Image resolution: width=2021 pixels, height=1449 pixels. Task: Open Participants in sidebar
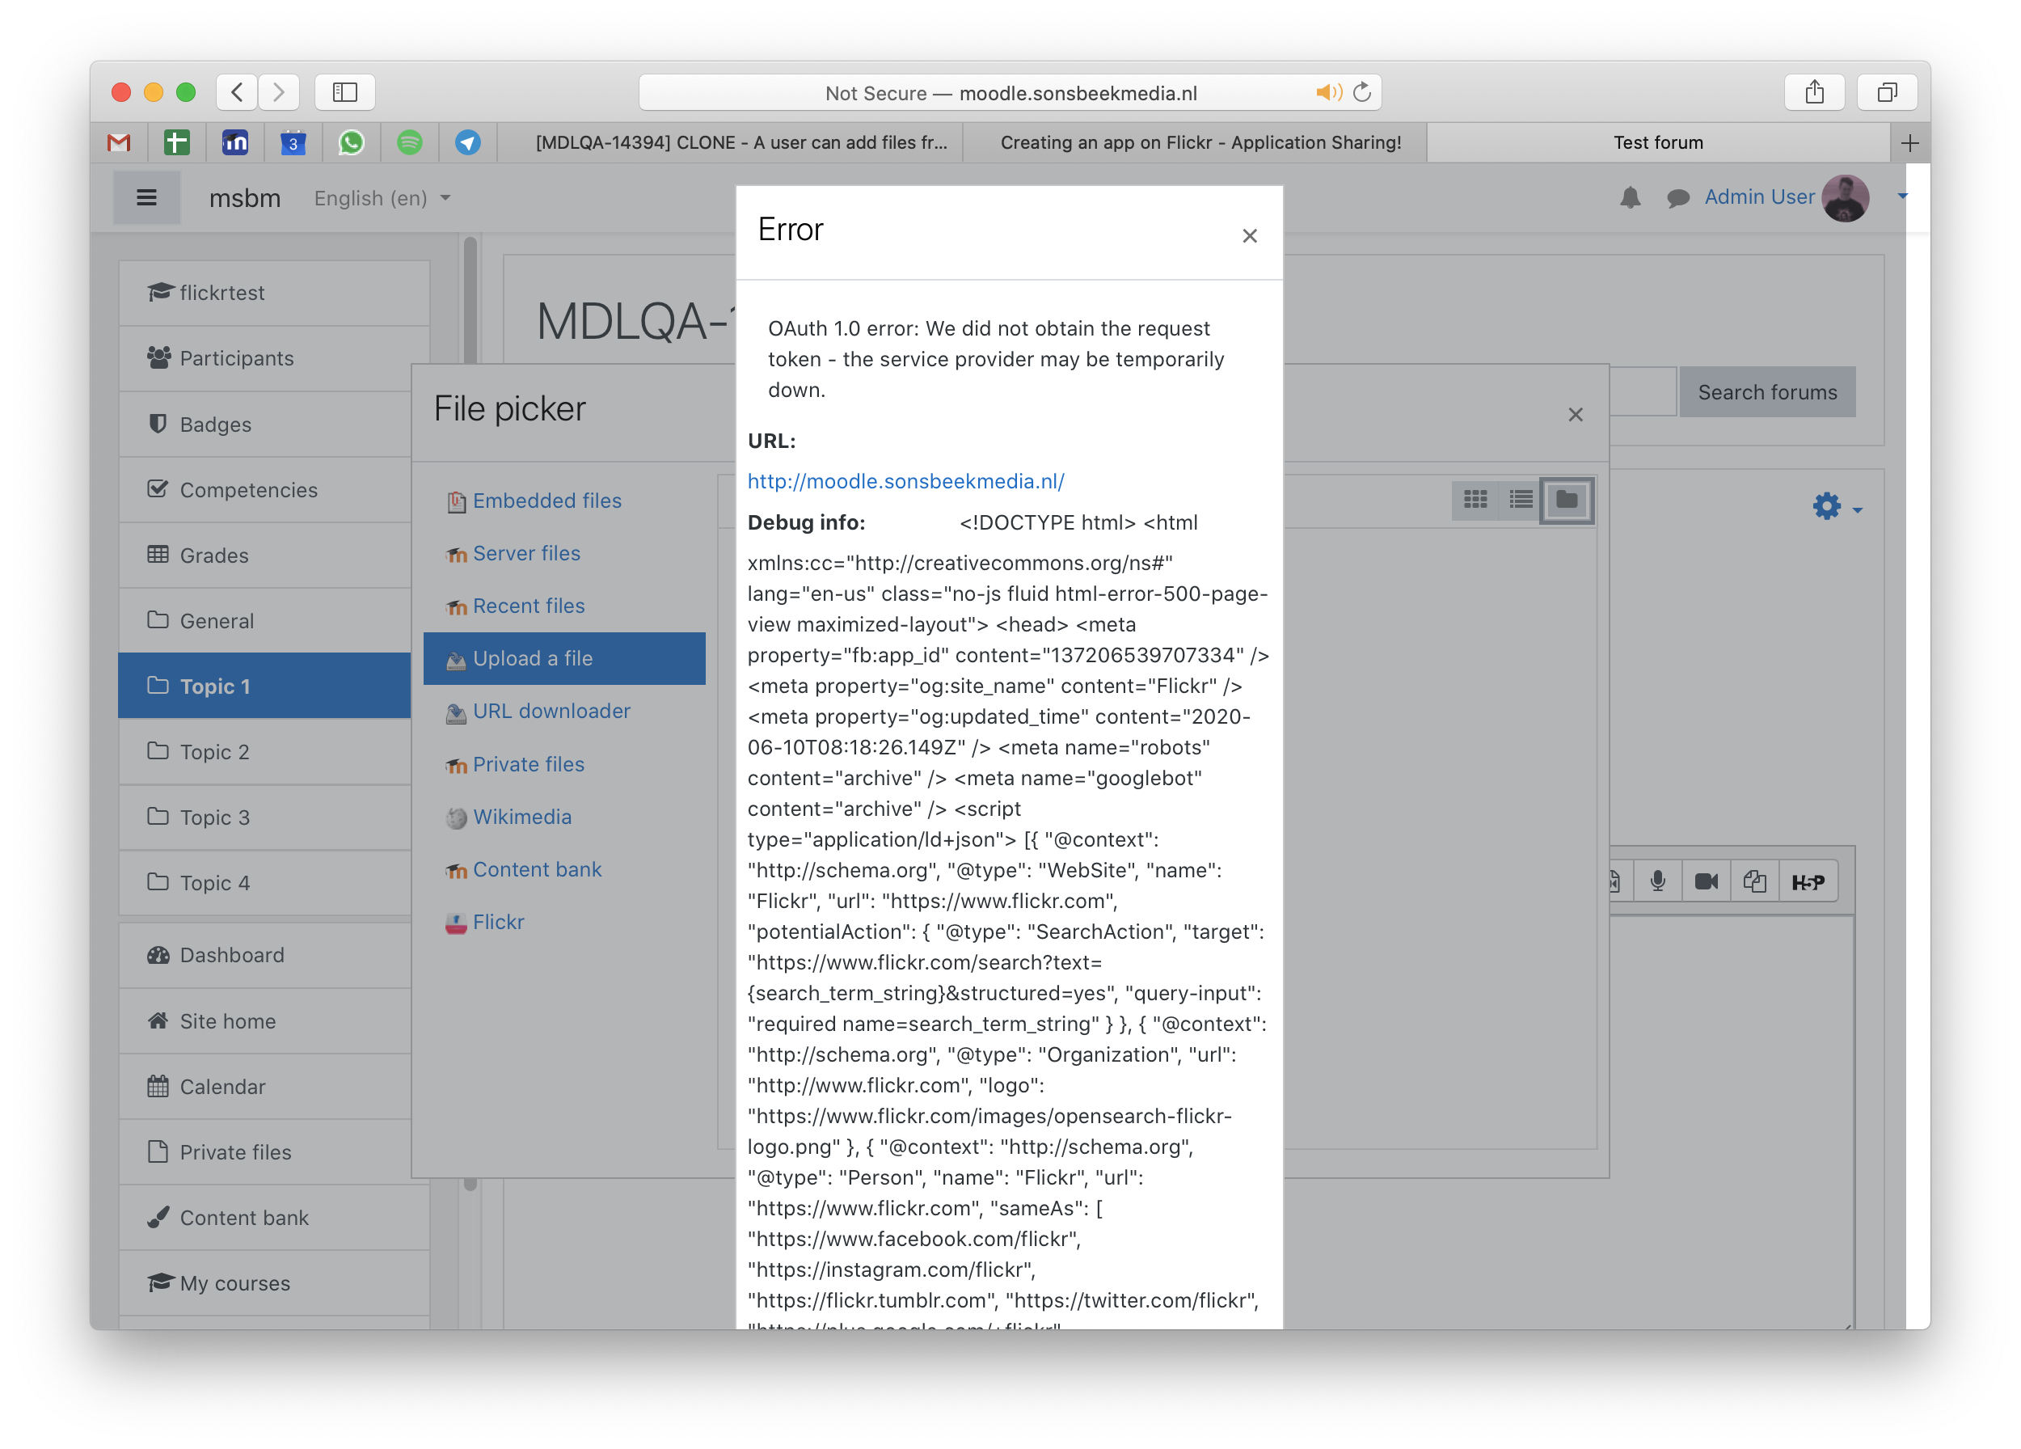click(x=273, y=358)
